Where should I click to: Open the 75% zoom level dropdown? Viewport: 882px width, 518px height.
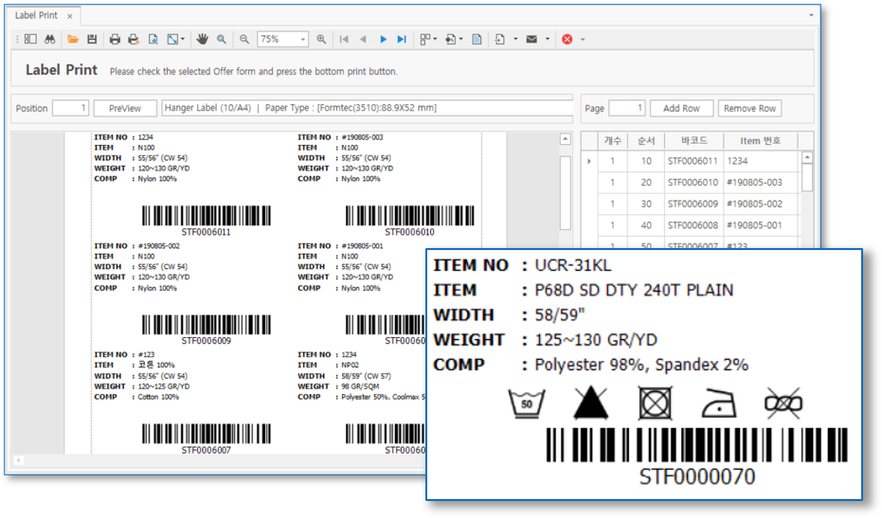click(x=303, y=40)
